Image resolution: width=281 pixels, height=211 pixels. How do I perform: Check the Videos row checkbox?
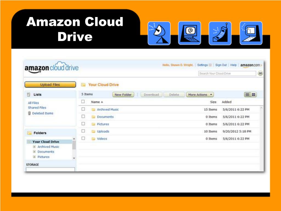coord(83,138)
